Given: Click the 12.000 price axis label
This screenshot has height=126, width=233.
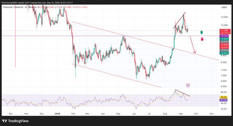Looking at the screenshot, I should click(x=224, y=25).
